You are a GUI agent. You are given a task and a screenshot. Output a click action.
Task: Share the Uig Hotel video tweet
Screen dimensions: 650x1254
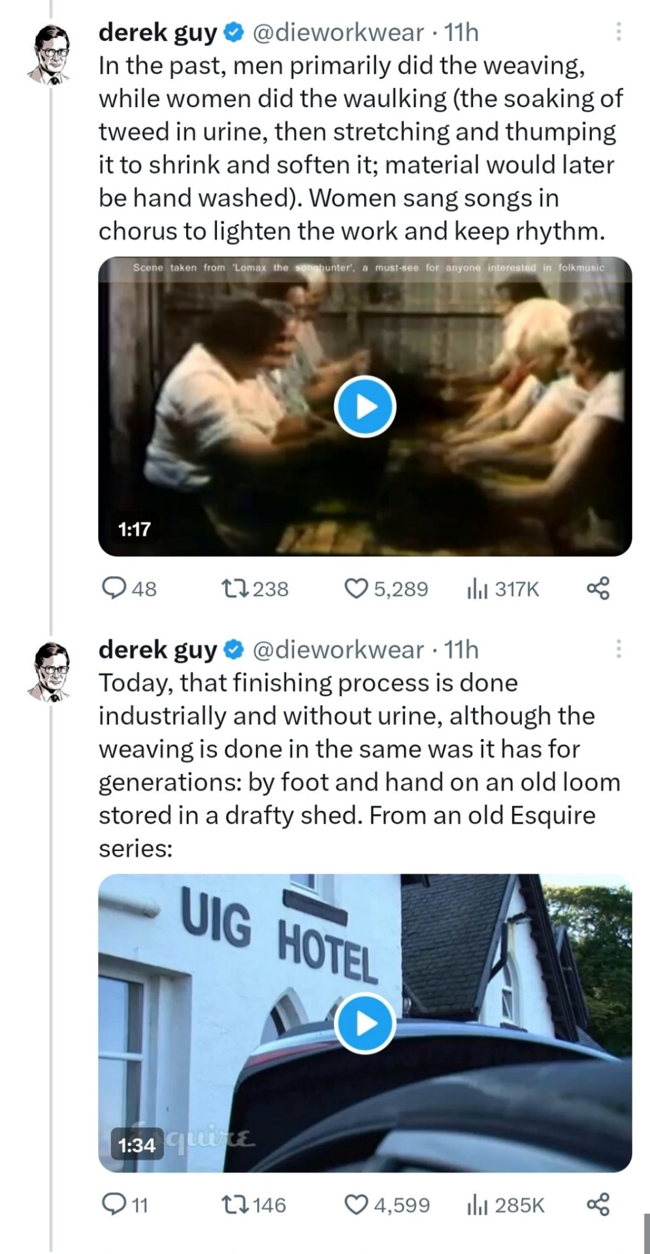point(598,1204)
